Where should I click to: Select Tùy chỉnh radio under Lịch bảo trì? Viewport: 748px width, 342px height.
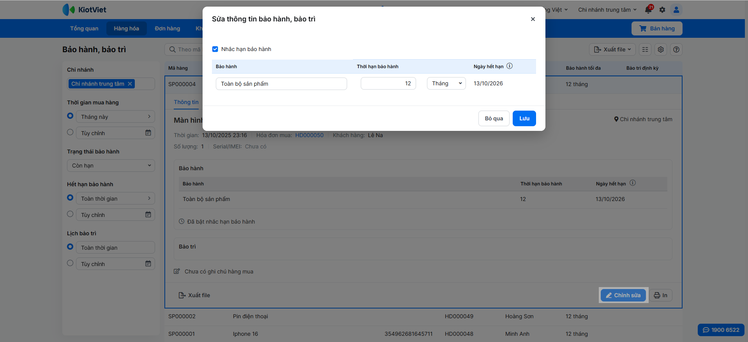click(70, 263)
